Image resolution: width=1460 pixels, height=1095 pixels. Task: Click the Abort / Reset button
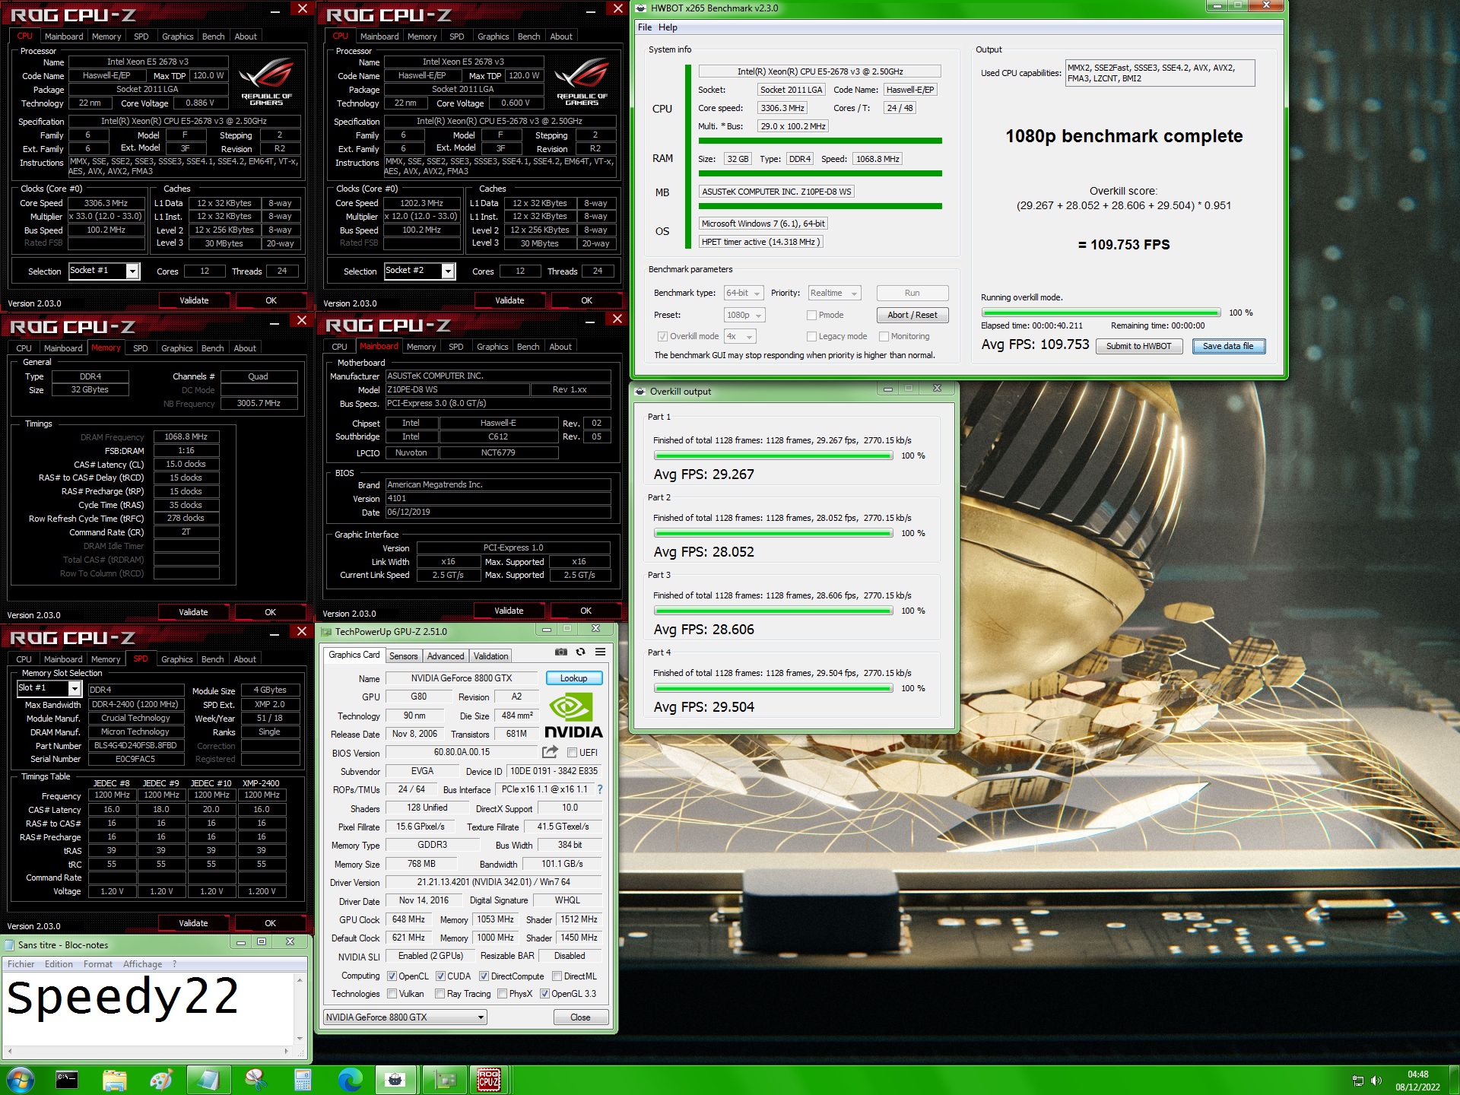(x=912, y=315)
